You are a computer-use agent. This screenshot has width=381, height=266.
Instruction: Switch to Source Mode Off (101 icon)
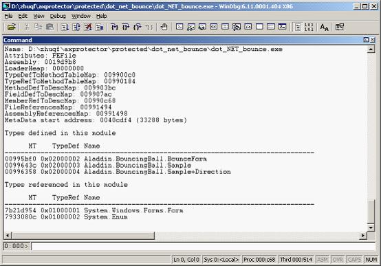pyautogui.click(x=309, y=27)
